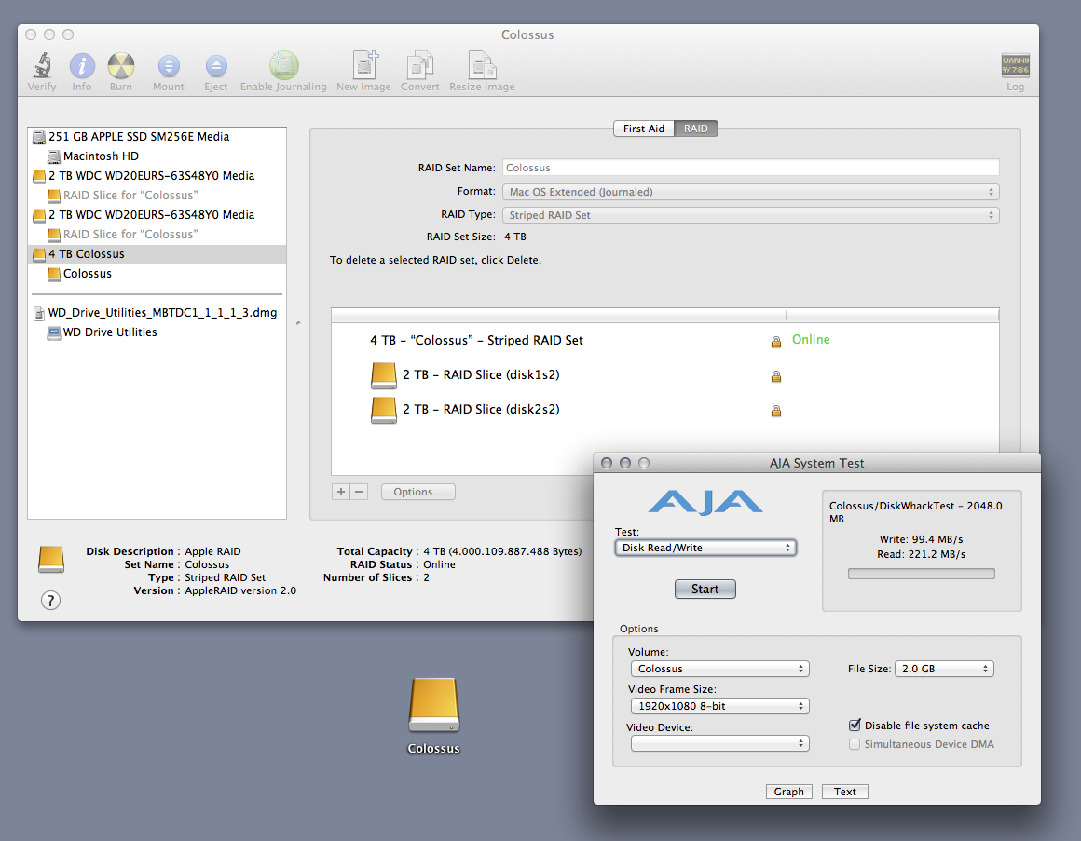Open the Video Device dropdown
This screenshot has width=1081, height=841.
[x=719, y=743]
